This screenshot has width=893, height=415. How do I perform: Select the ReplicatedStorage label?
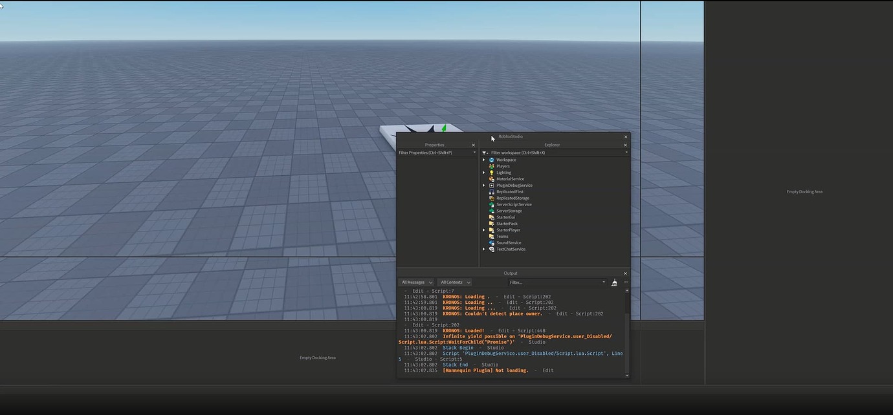pyautogui.click(x=513, y=198)
